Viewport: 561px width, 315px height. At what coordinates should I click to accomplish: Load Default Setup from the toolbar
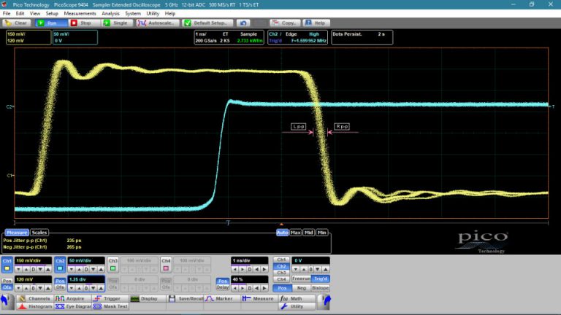[207, 23]
